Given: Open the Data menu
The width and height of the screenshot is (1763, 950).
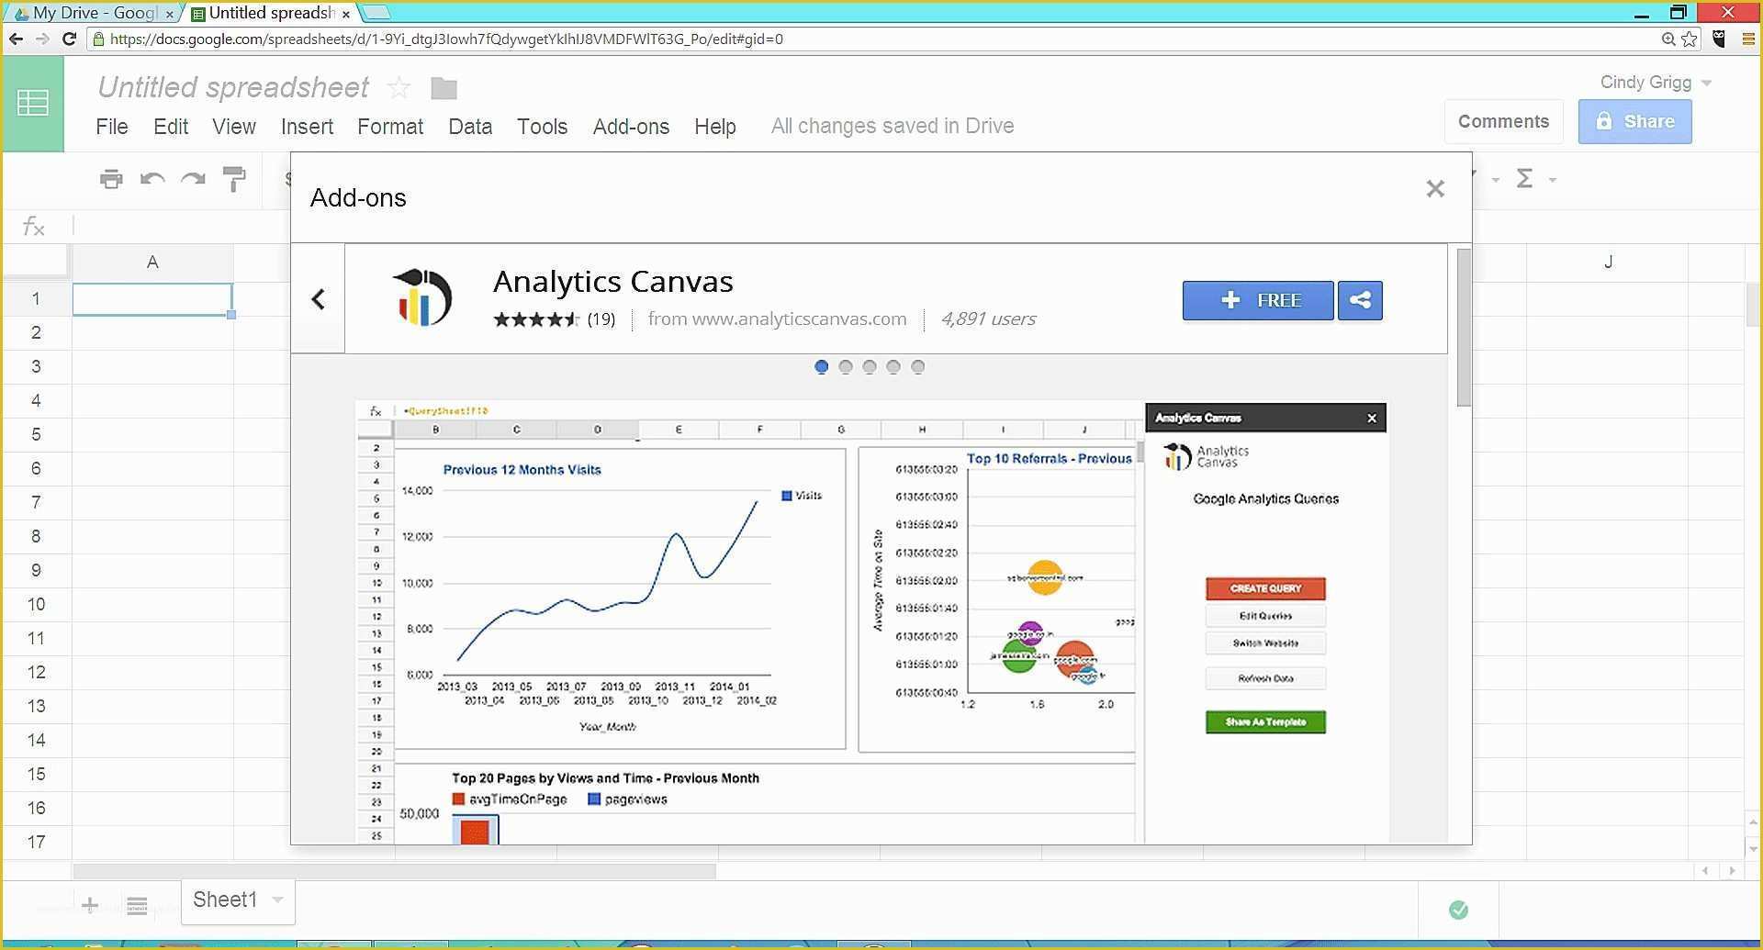Looking at the screenshot, I should [x=470, y=127].
